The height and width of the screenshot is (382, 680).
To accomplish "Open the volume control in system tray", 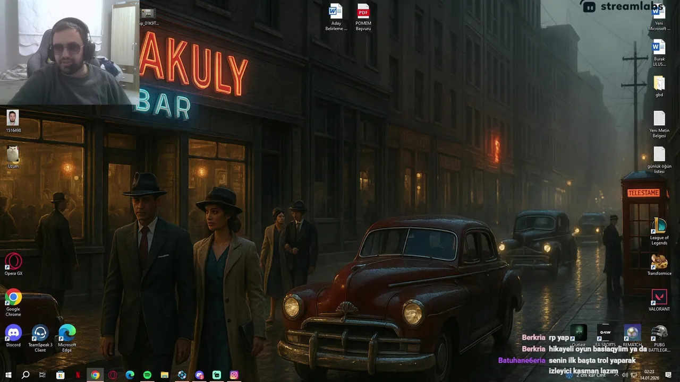I will (625, 375).
